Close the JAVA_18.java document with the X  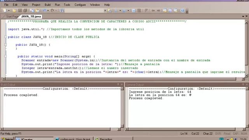coord(247,16)
